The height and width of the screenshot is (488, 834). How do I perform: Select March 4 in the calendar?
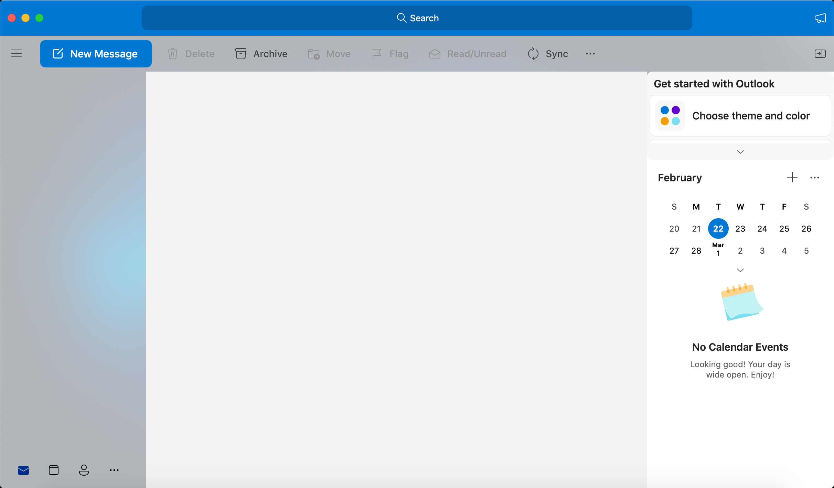click(784, 251)
